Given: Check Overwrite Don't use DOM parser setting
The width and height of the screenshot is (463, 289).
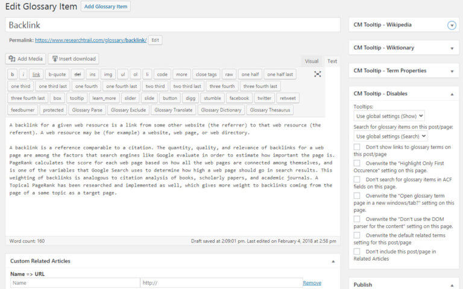Looking at the screenshot, I should tap(357, 219).
